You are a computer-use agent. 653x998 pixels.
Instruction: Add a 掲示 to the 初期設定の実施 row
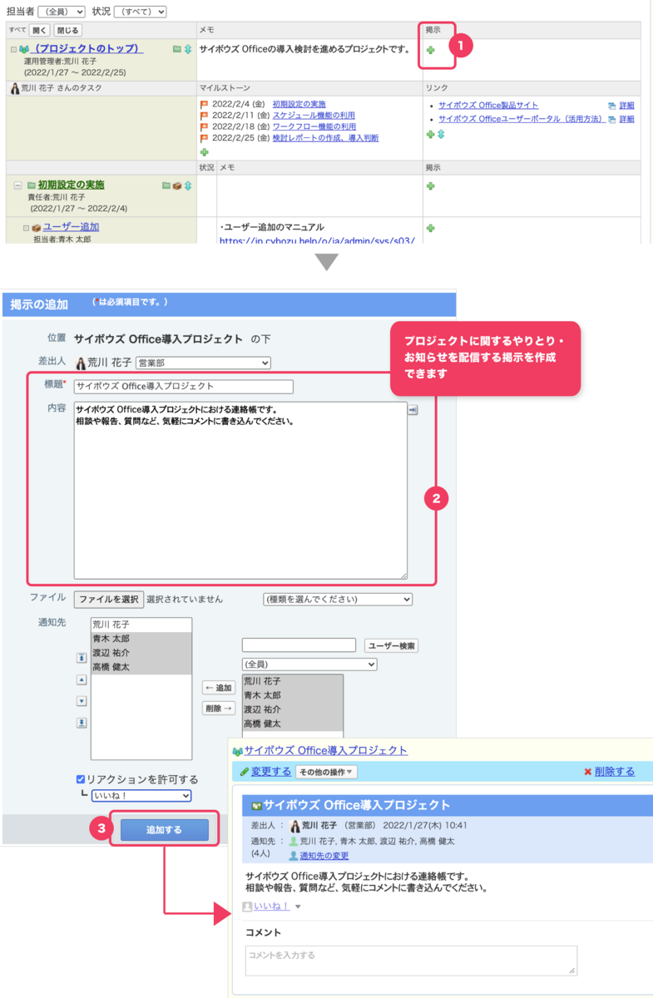[x=431, y=185]
